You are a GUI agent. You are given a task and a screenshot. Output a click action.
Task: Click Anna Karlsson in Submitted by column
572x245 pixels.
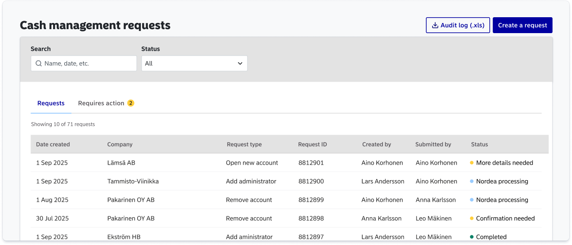[x=436, y=200]
